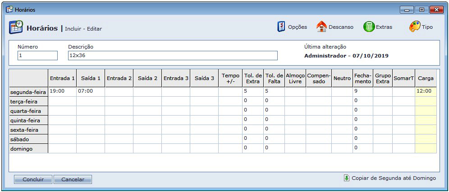The width and height of the screenshot is (449, 192).
Task: Click the Almoço Livre column header
Action: (295, 78)
